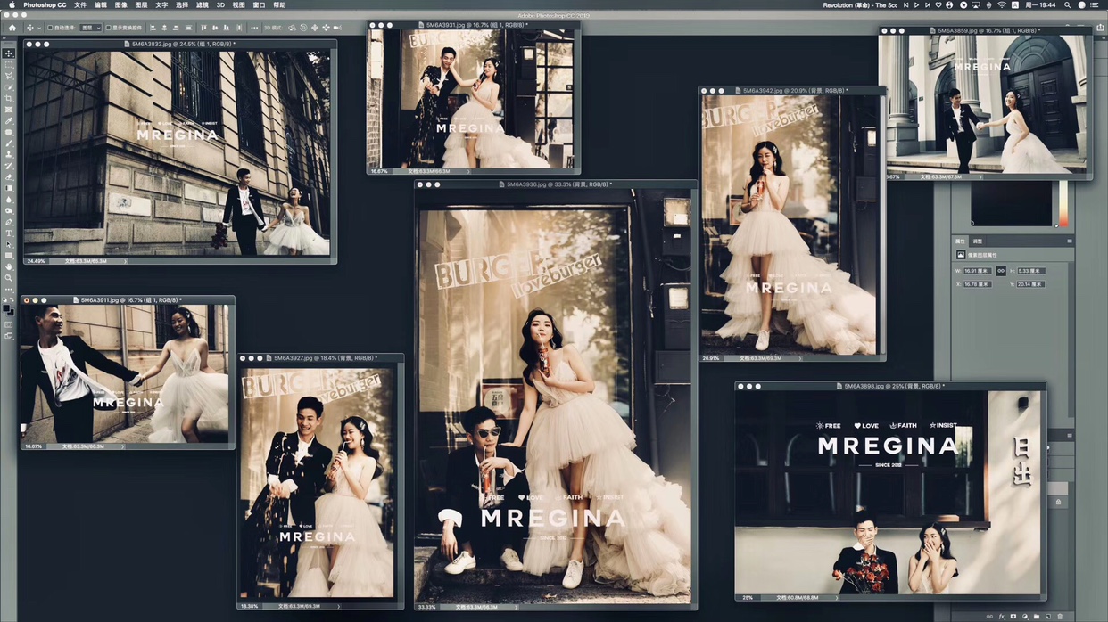Screen dimensions: 1108x622
Task: Select the Move tool in toolbar
Action: pyautogui.click(x=9, y=53)
